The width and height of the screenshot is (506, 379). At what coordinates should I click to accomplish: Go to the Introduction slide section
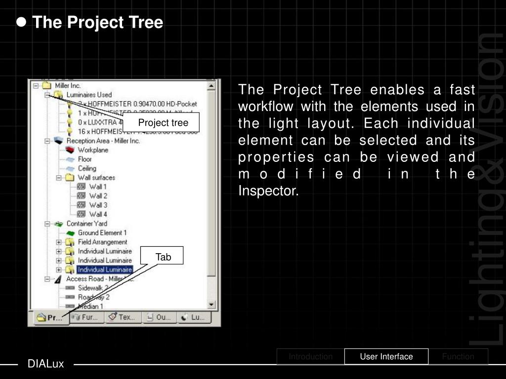(x=310, y=356)
